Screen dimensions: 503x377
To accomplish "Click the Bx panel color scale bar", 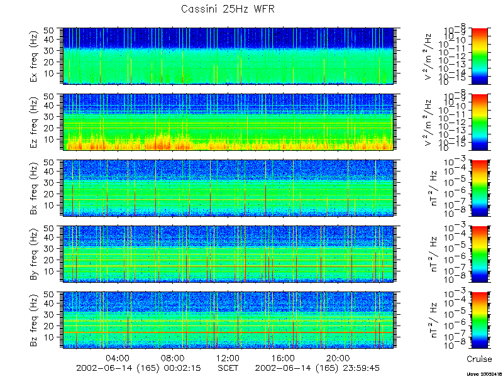I will point(479,188).
